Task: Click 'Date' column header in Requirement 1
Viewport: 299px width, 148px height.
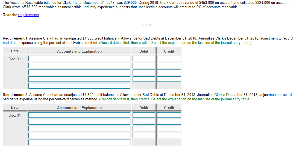Action: [15, 51]
